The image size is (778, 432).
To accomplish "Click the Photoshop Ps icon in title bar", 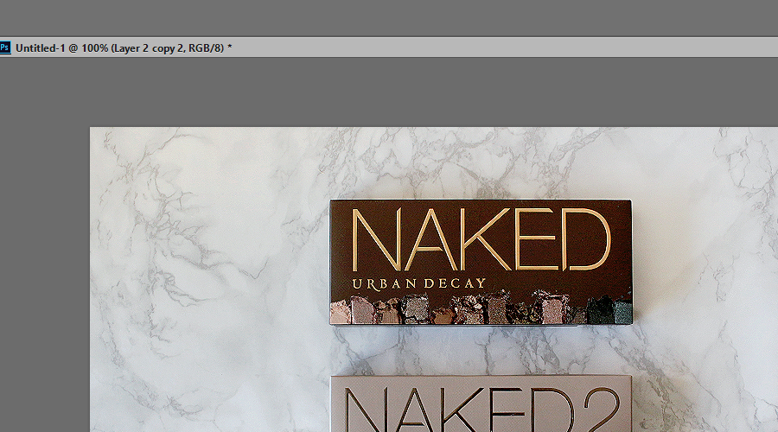I will click(x=5, y=48).
